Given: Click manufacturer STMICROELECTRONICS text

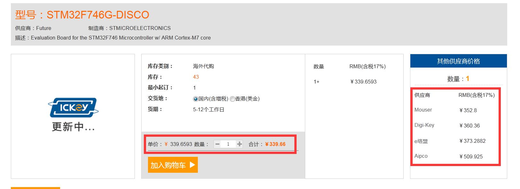Looking at the screenshot, I should pos(140,28).
